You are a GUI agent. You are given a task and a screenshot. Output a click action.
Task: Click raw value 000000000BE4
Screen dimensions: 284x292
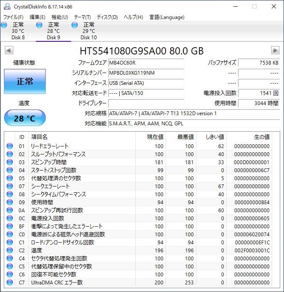252,202
